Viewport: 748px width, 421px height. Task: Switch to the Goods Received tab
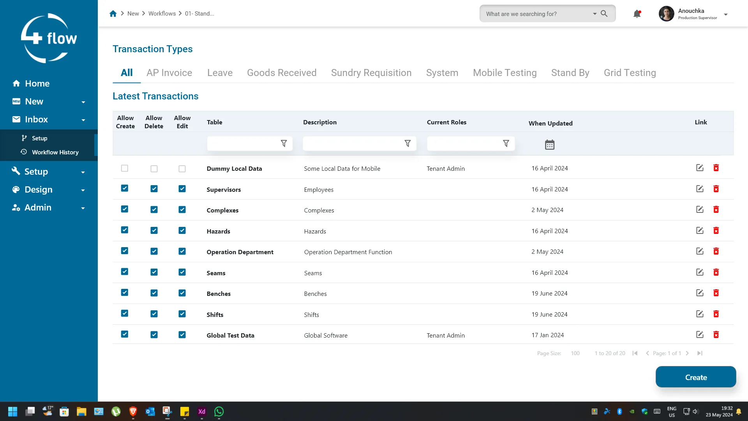282,73
